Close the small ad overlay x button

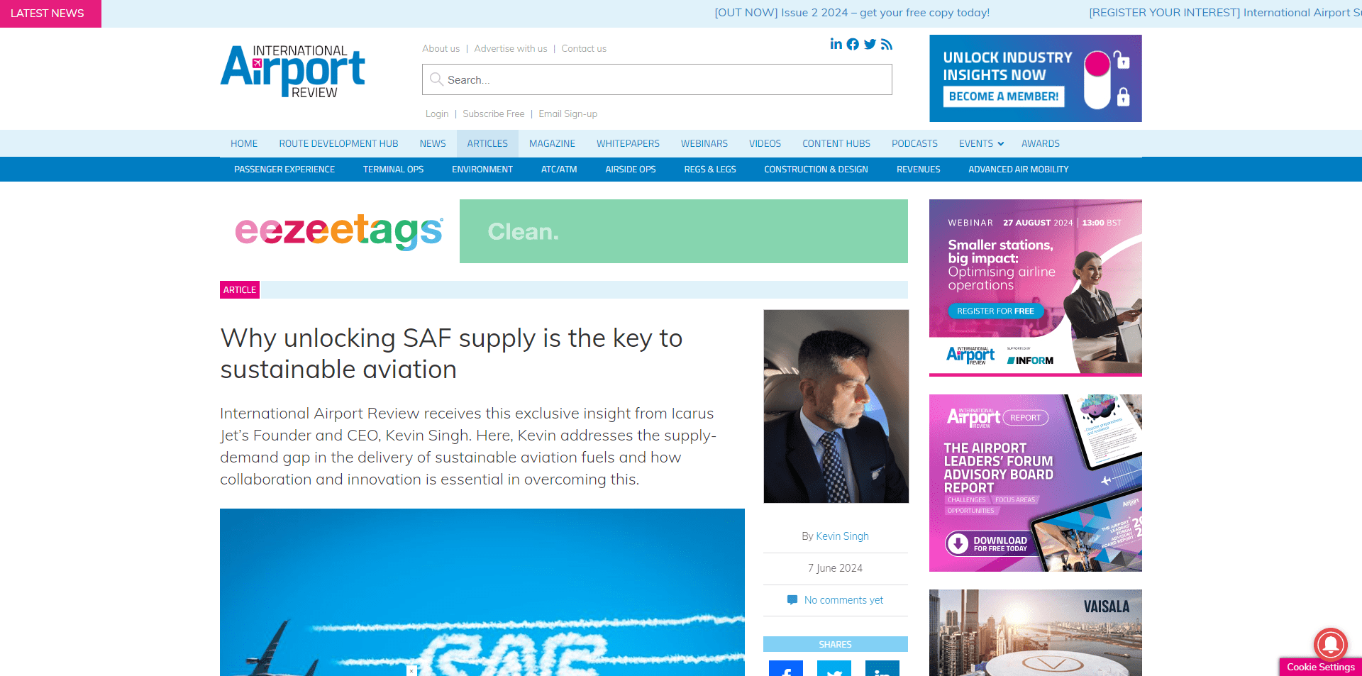click(x=411, y=671)
